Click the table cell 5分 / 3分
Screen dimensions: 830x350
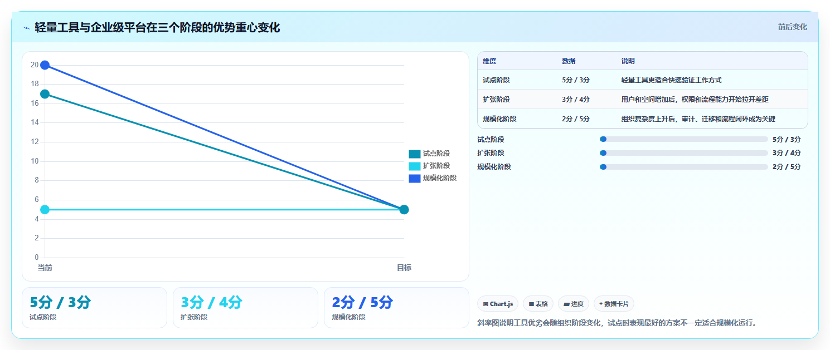[576, 80]
